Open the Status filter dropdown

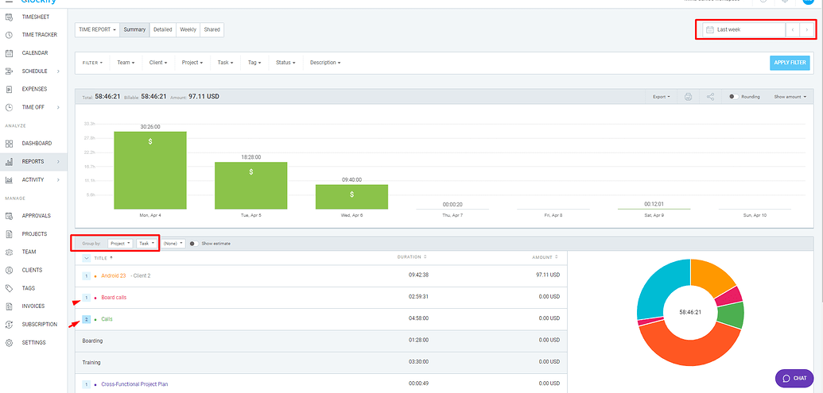point(285,63)
